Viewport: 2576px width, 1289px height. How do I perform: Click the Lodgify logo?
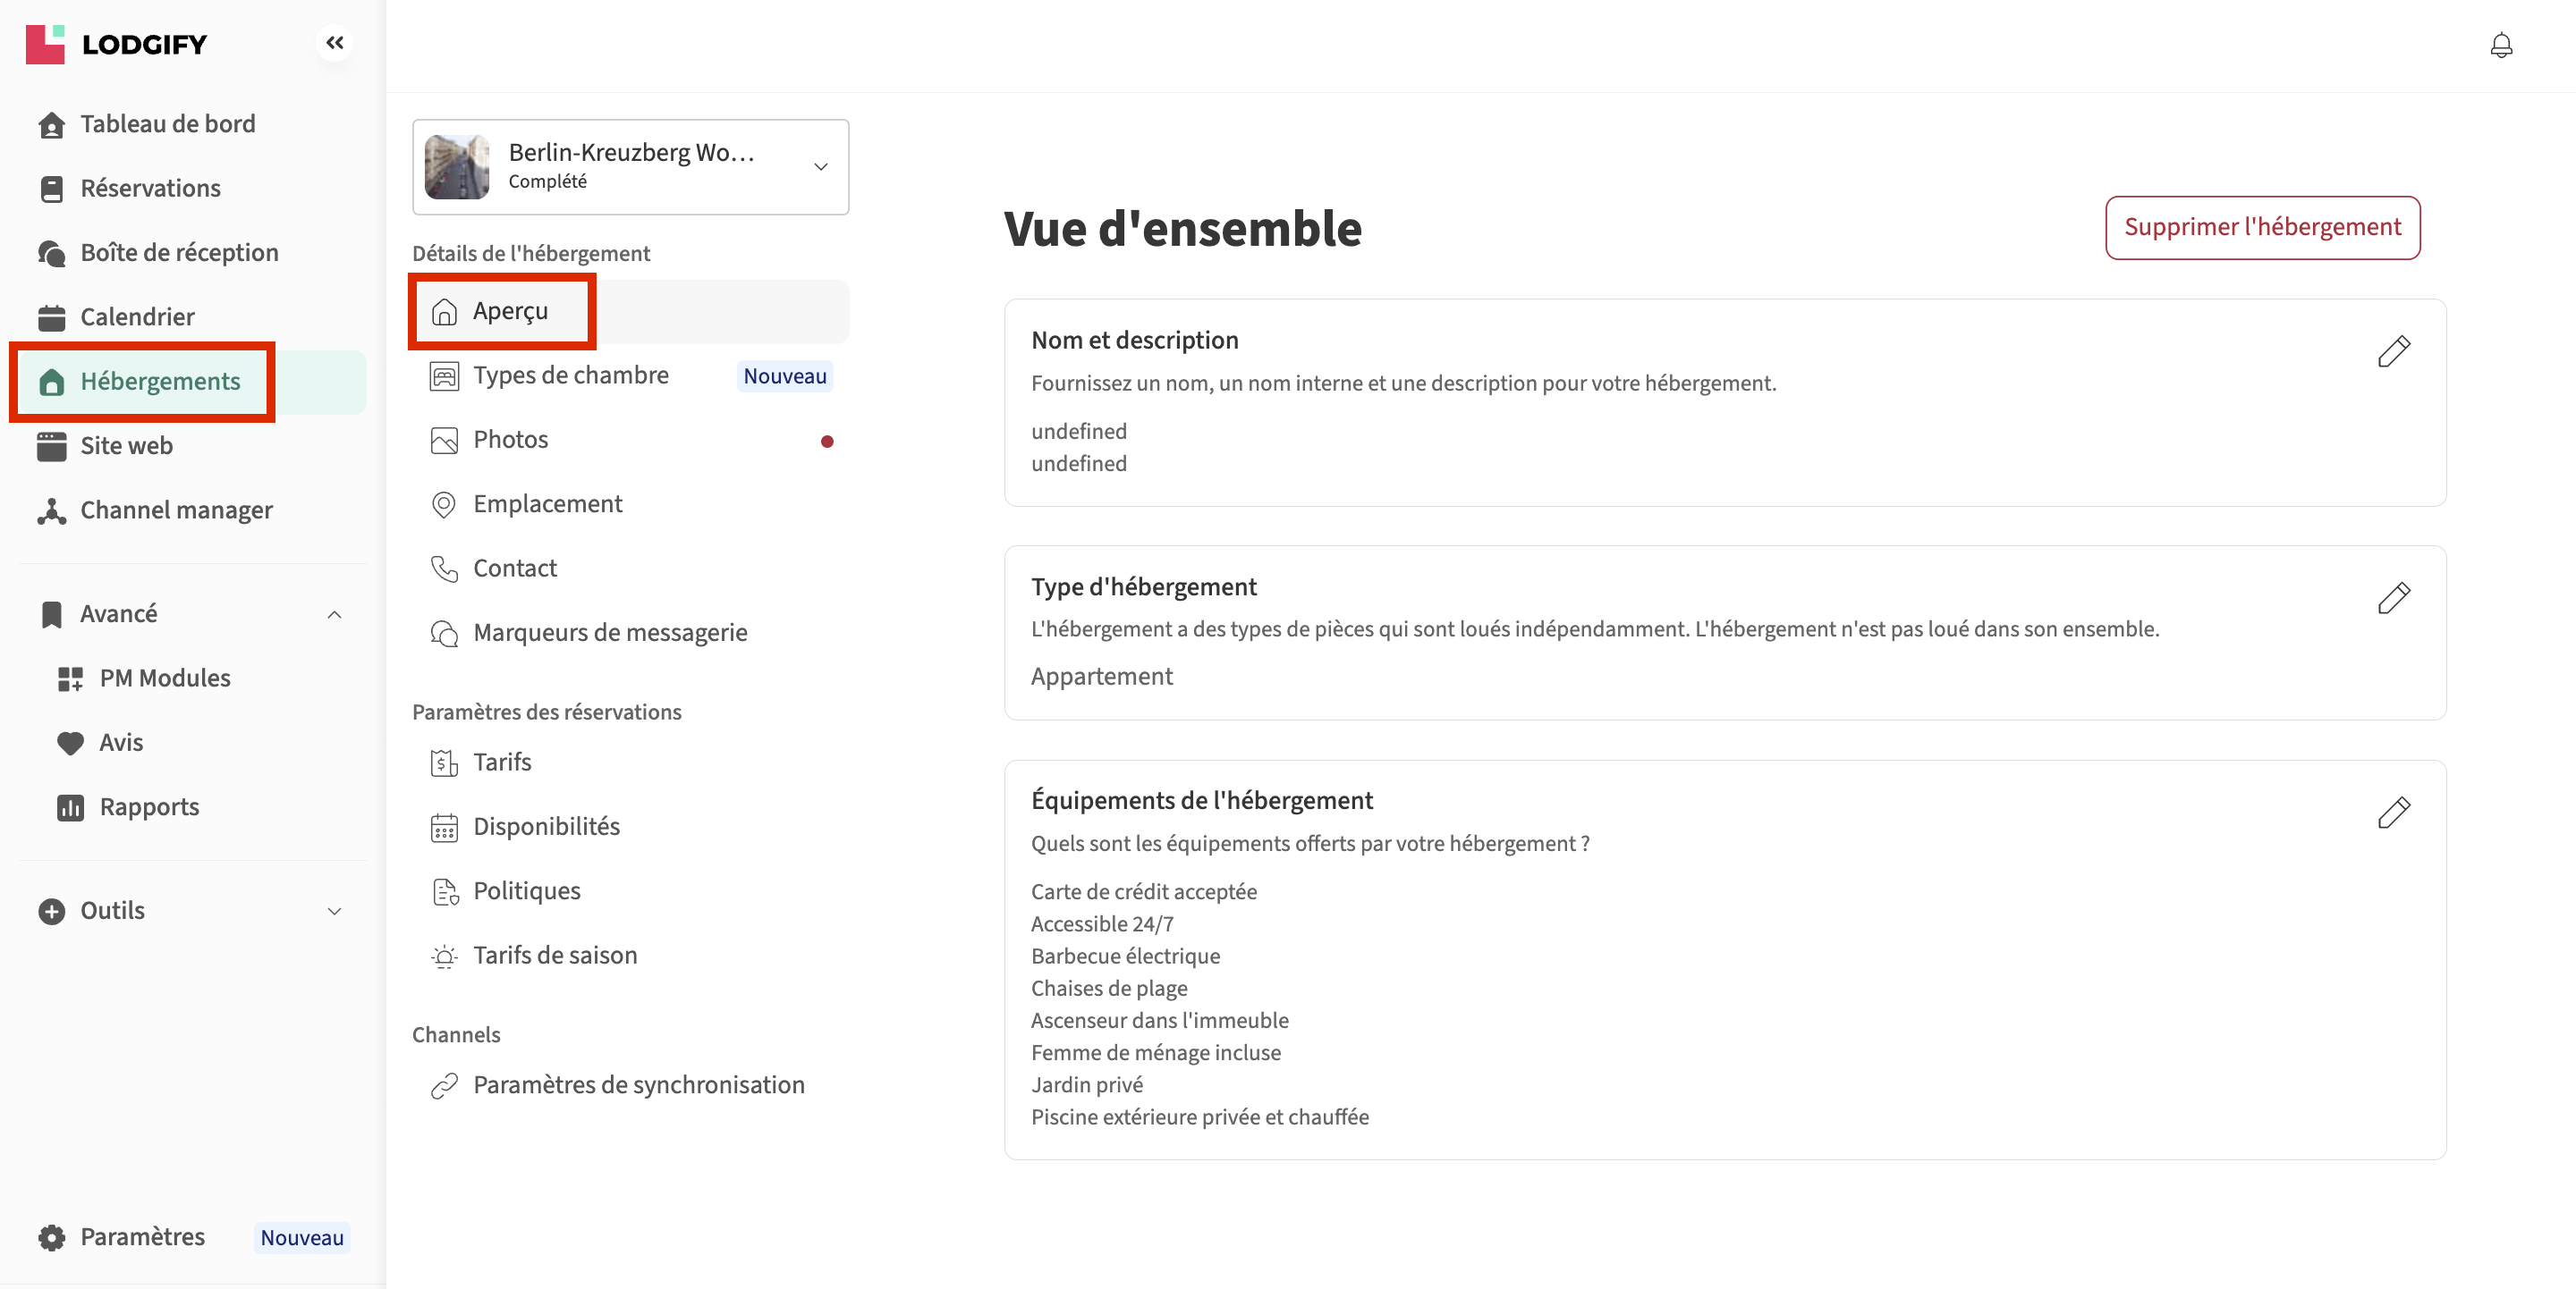point(116,44)
